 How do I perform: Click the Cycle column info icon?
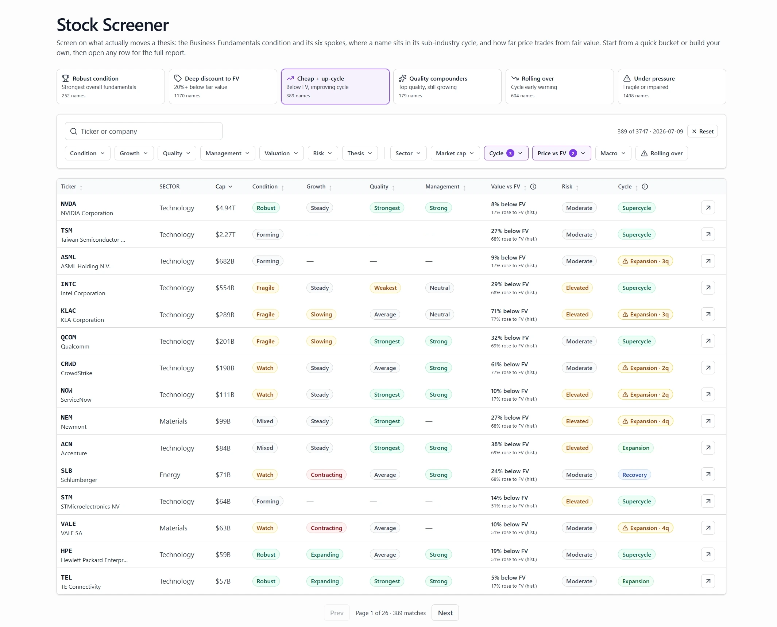click(x=645, y=187)
